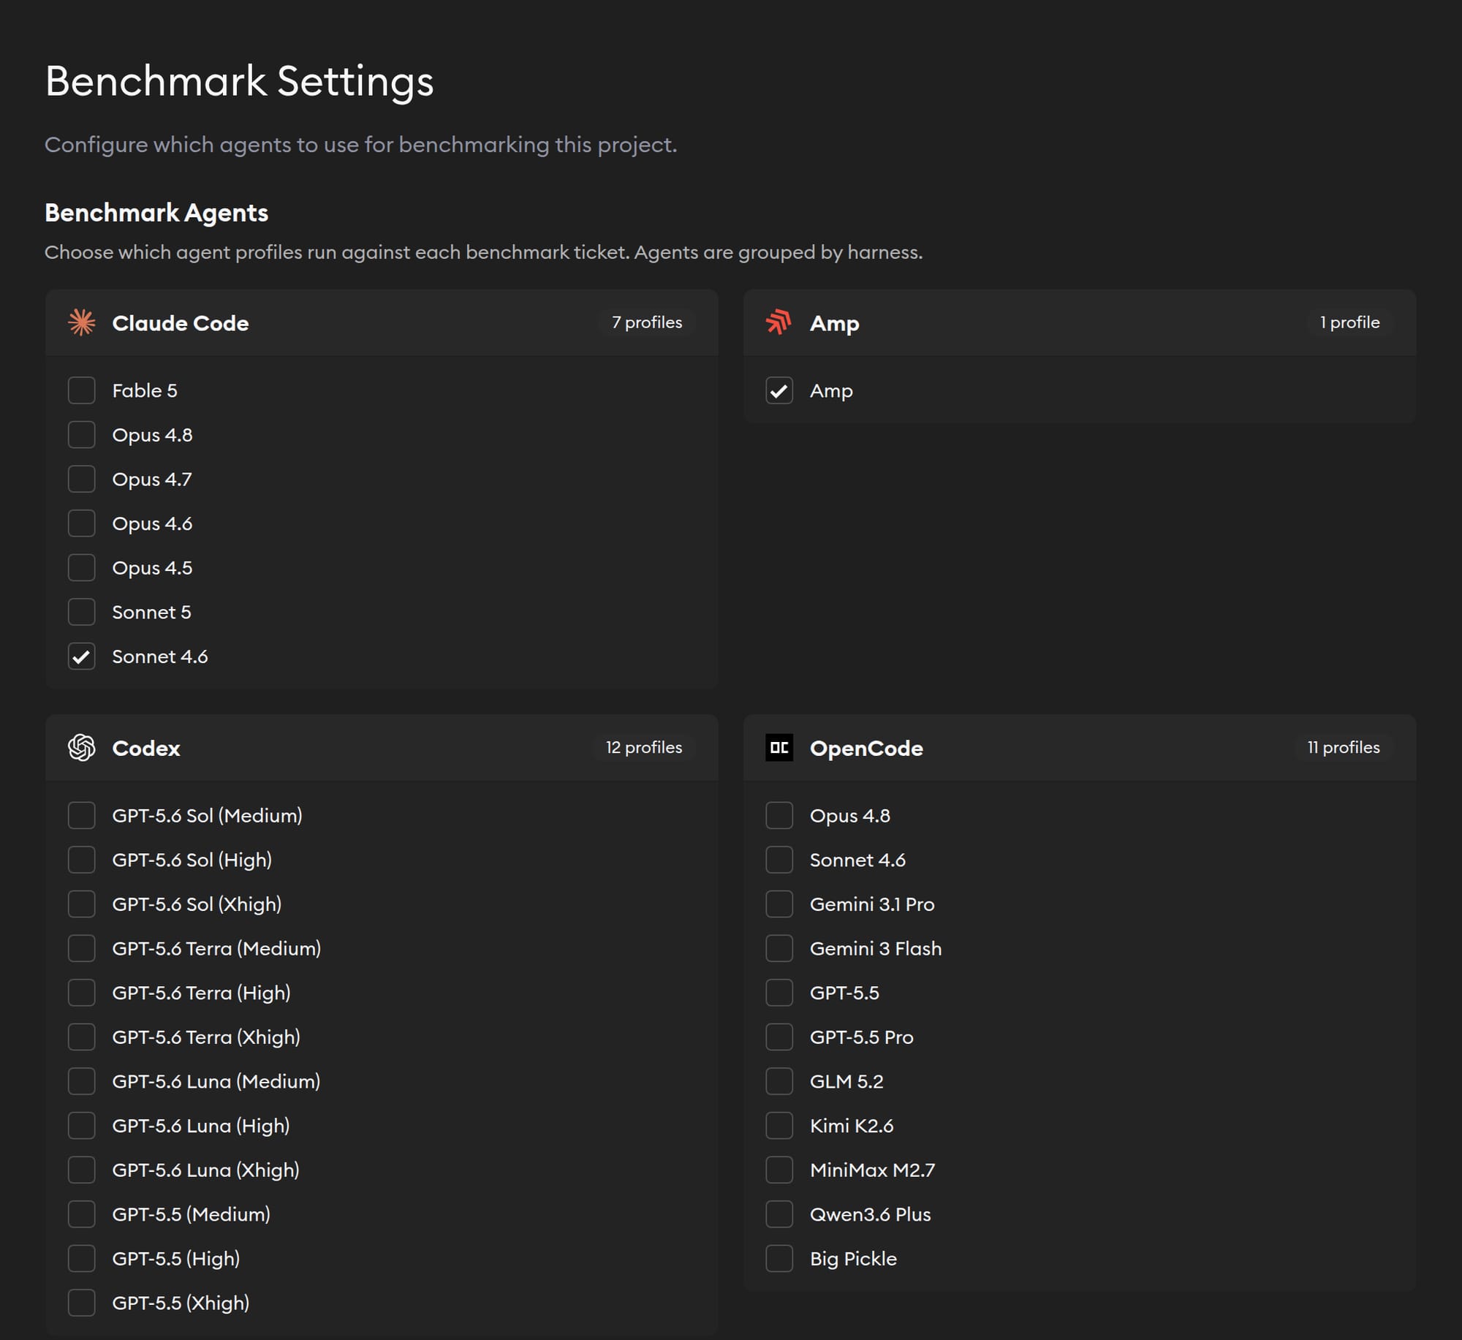The height and width of the screenshot is (1340, 1462).
Task: Enable Sonnet 4.6 under OpenCode
Action: tap(779, 860)
